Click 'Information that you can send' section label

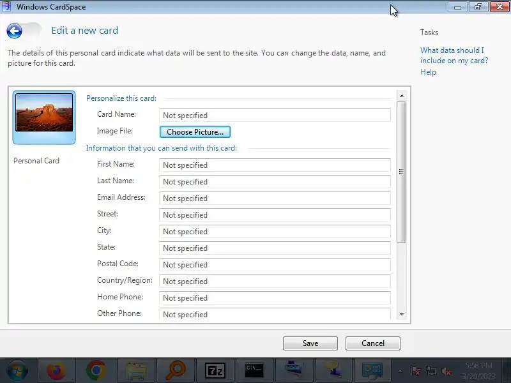(x=162, y=148)
